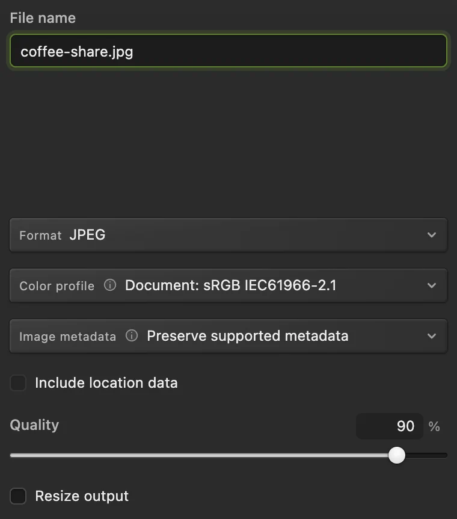Click the "Quality" label
This screenshot has width=457, height=519.
click(x=34, y=425)
